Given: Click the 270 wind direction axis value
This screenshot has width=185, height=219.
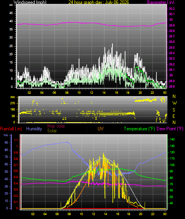Looking at the screenshot, I should (x=12, y=103).
